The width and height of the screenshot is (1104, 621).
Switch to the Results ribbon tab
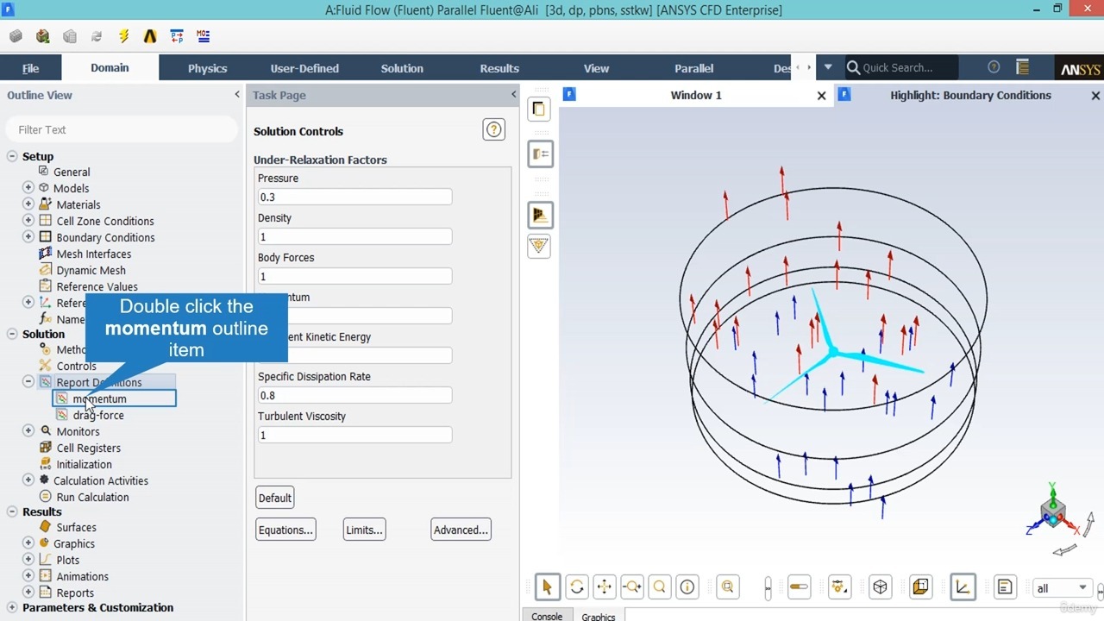pos(499,68)
